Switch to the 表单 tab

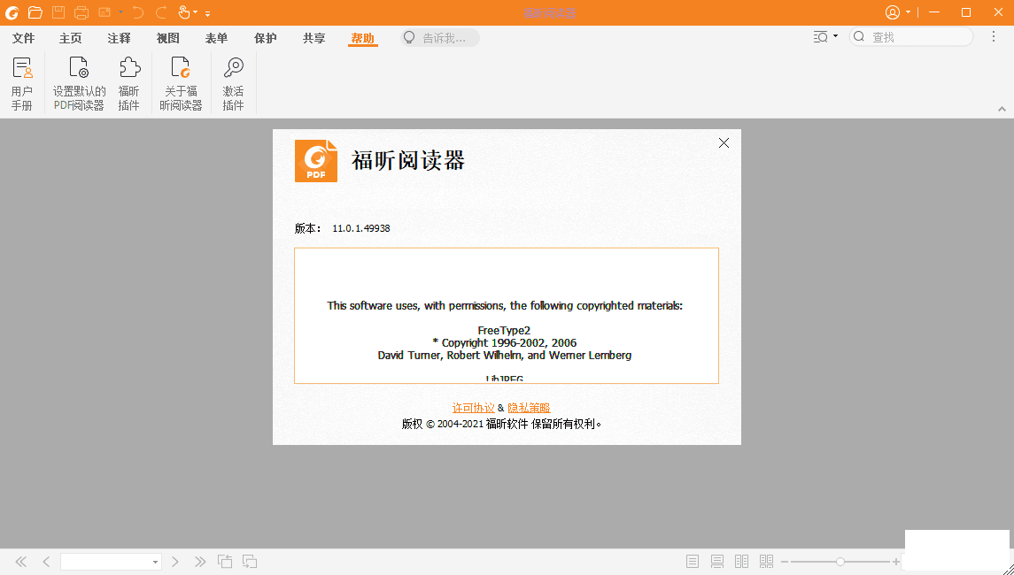pos(217,38)
